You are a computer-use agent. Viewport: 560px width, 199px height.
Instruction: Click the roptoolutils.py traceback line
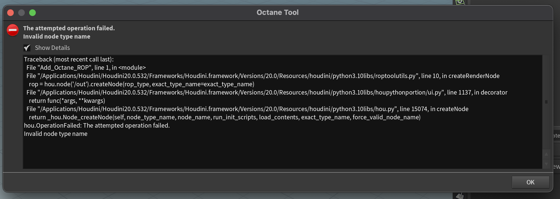(x=263, y=76)
